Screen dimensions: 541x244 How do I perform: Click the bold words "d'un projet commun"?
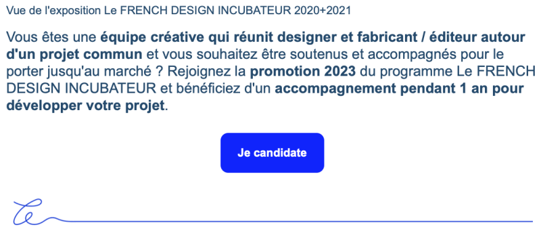[x=74, y=55]
